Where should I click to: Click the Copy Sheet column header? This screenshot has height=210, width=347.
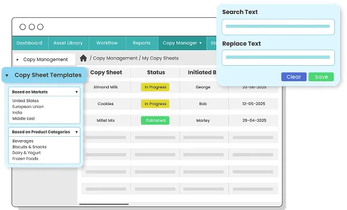[106, 73]
